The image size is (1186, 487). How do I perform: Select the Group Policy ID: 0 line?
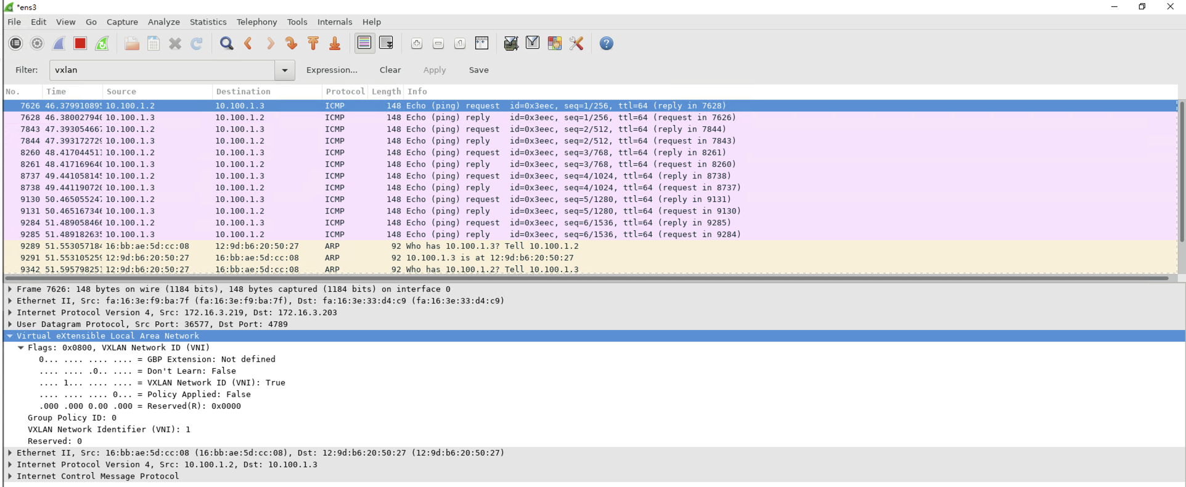coord(72,418)
